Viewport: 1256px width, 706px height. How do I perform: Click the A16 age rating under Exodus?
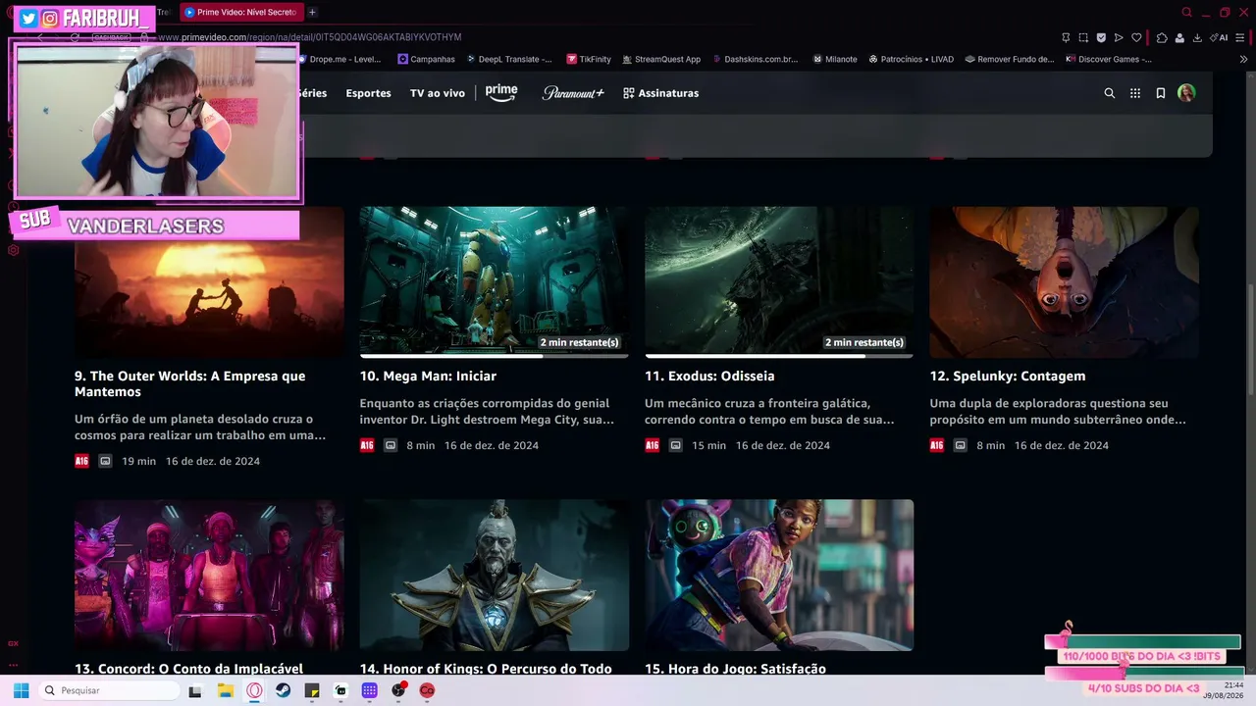[x=652, y=445]
